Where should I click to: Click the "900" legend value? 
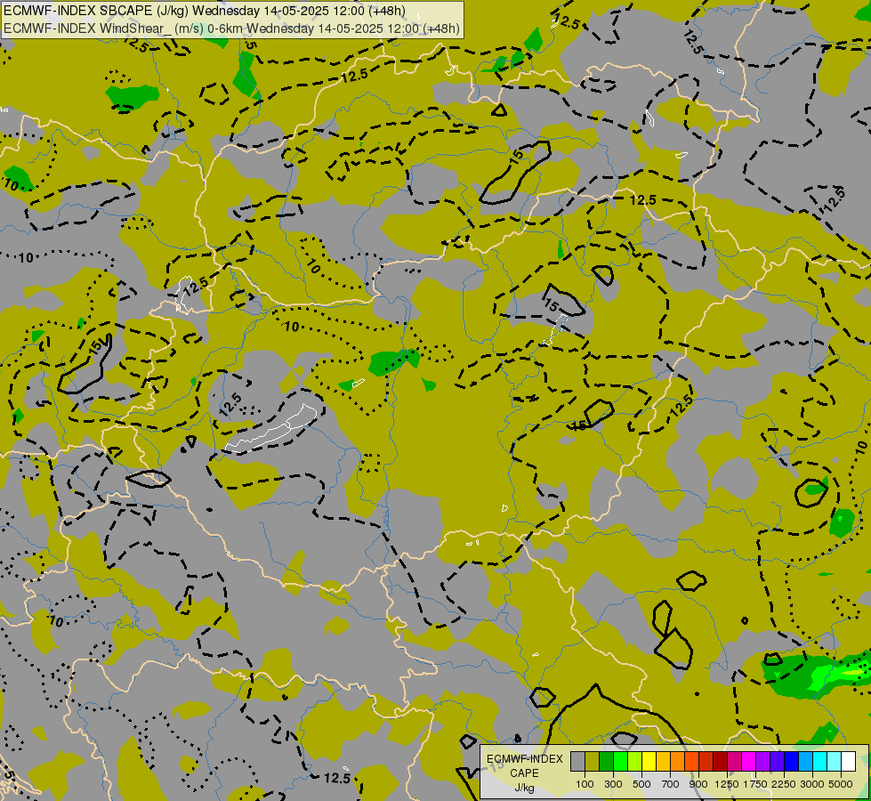pos(698,784)
